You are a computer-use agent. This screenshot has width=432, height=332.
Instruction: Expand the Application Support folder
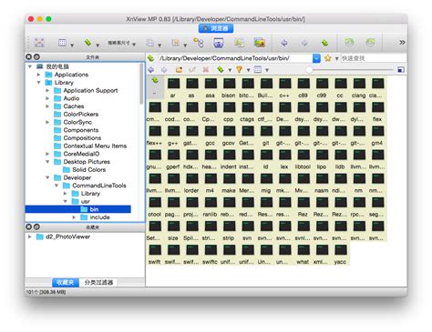(x=47, y=90)
